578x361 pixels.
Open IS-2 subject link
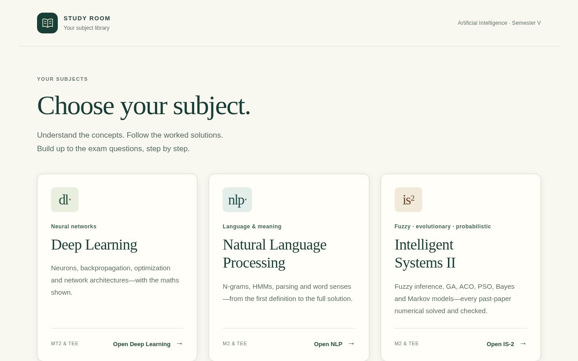point(507,344)
